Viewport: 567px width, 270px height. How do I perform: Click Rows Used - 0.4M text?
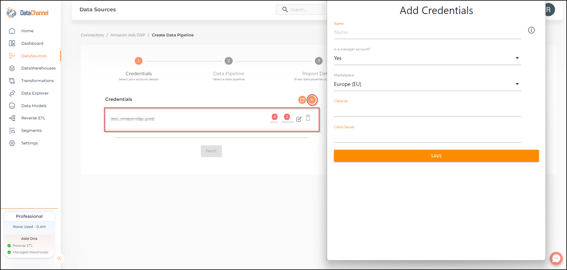29,227
